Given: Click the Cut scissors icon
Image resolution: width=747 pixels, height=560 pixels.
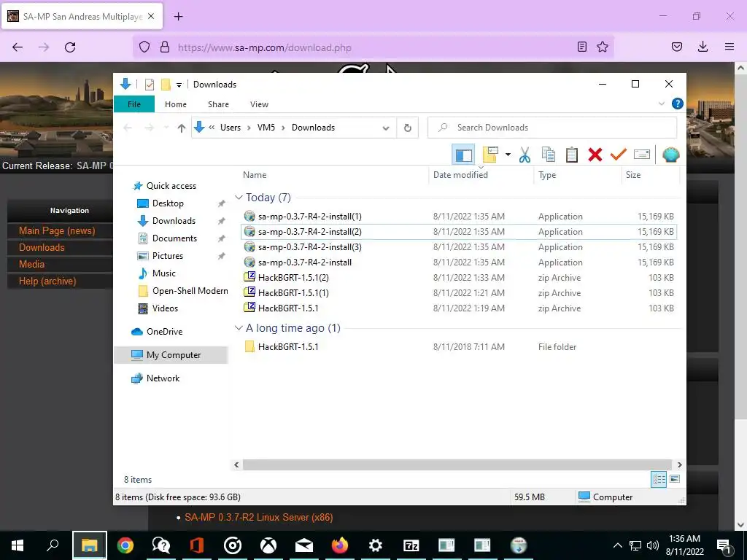Looking at the screenshot, I should pos(525,155).
